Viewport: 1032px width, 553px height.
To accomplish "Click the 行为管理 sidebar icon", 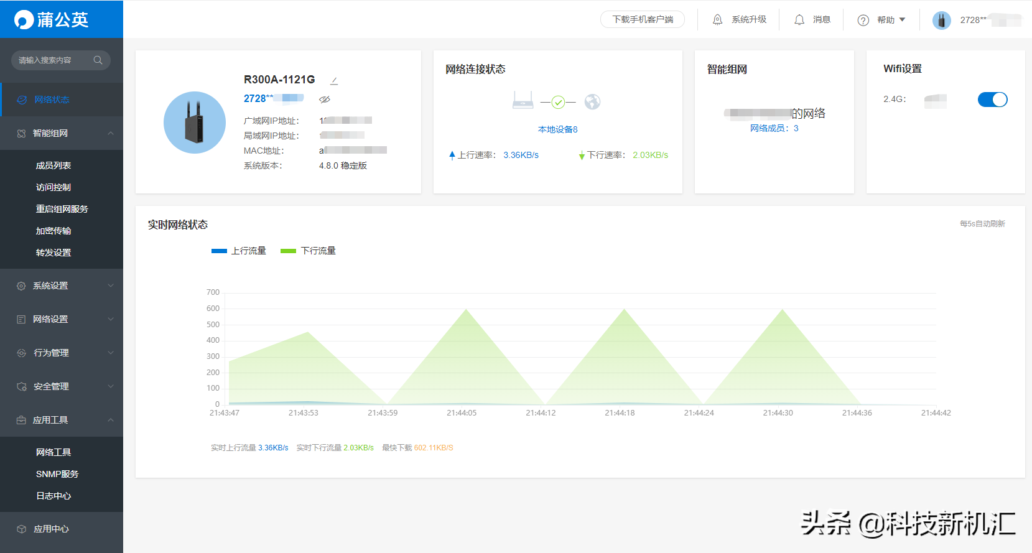I will click(21, 353).
